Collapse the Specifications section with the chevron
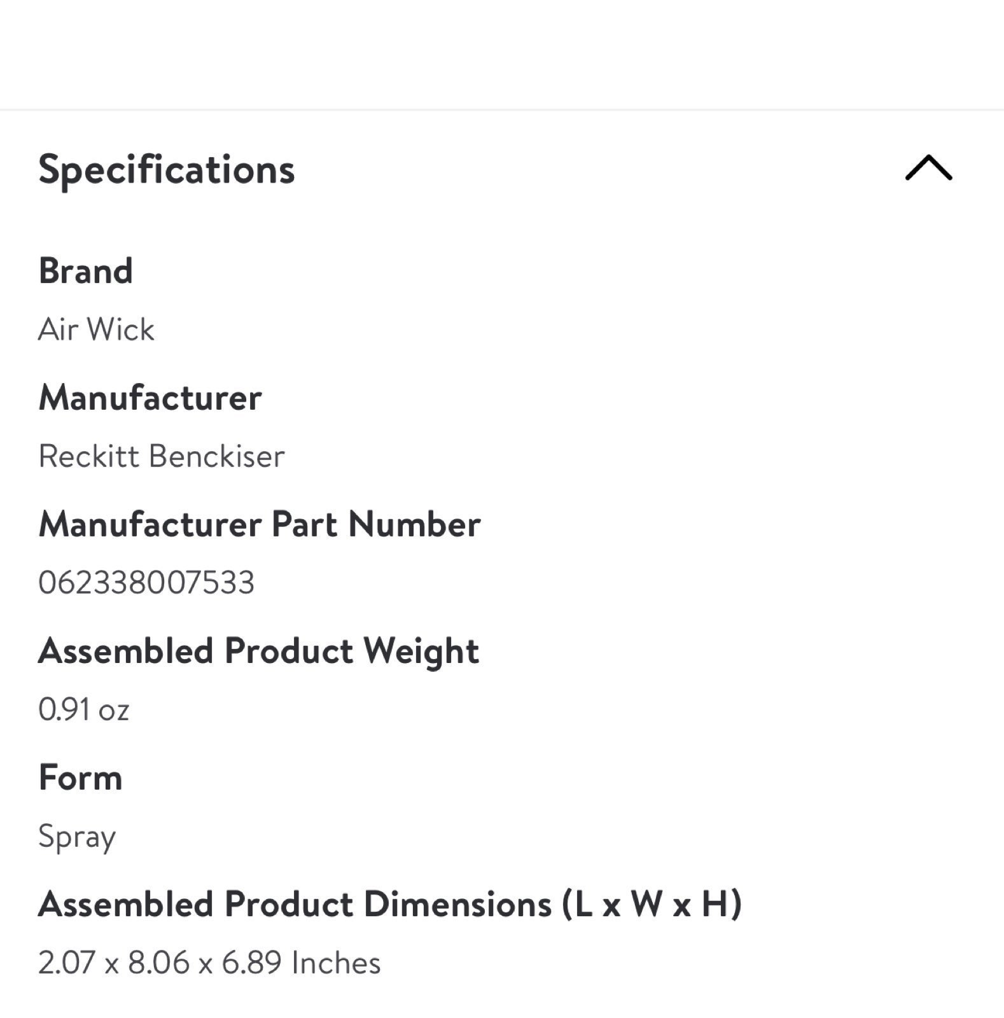This screenshot has height=1018, width=1004. pos(928,168)
